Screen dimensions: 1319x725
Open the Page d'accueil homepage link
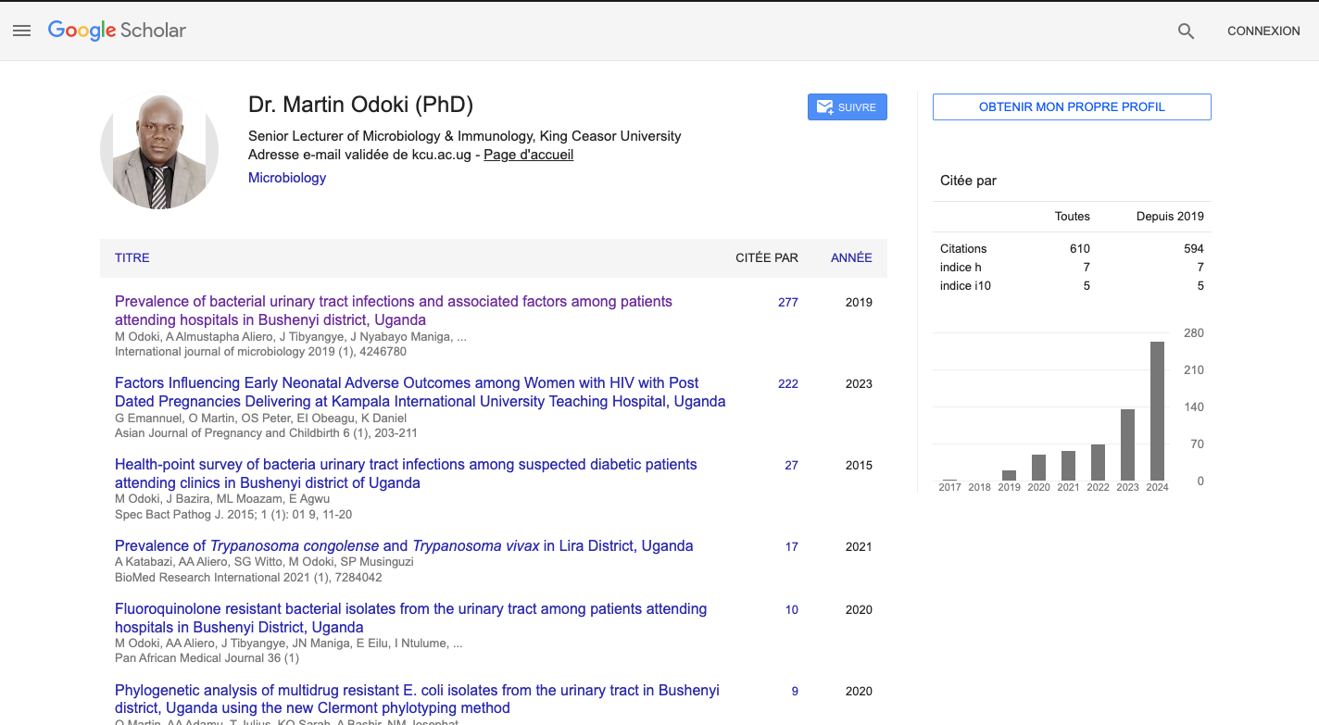tap(528, 155)
